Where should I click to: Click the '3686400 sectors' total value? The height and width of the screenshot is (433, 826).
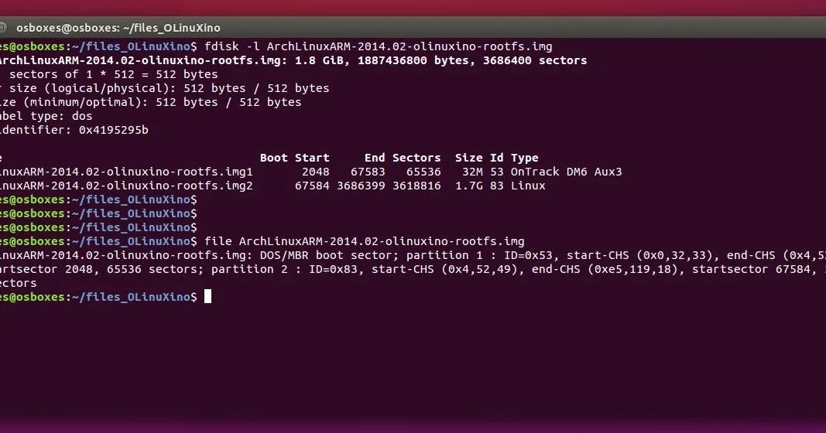(535, 60)
